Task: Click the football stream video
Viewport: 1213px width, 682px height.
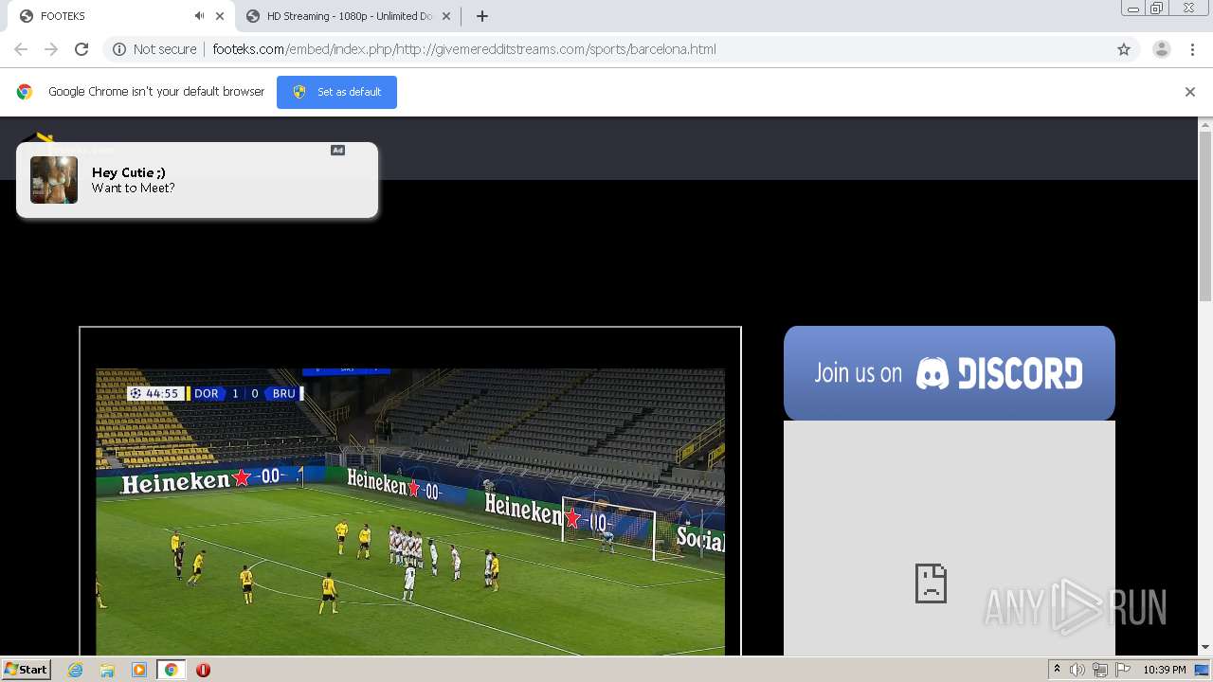Action: pyautogui.click(x=410, y=511)
